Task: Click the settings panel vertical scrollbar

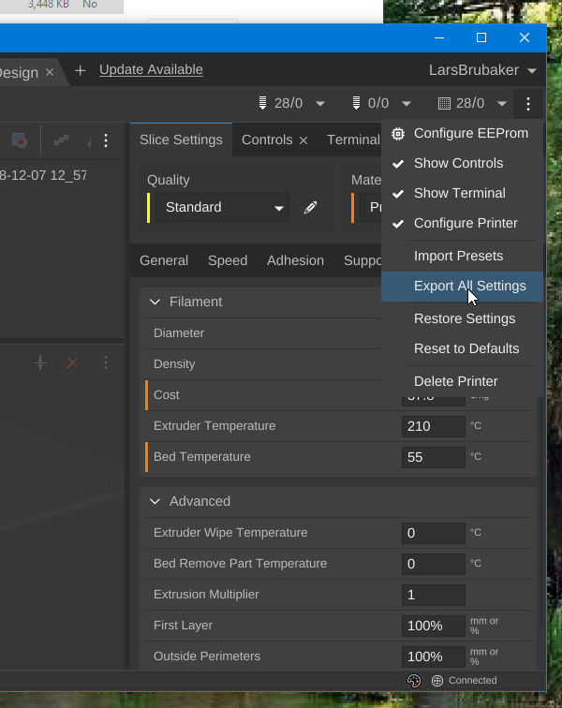Action: pyautogui.click(x=540, y=512)
